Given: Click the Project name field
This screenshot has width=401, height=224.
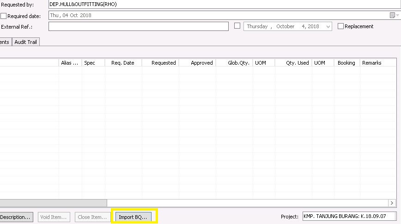Looking at the screenshot, I should click(350, 216).
